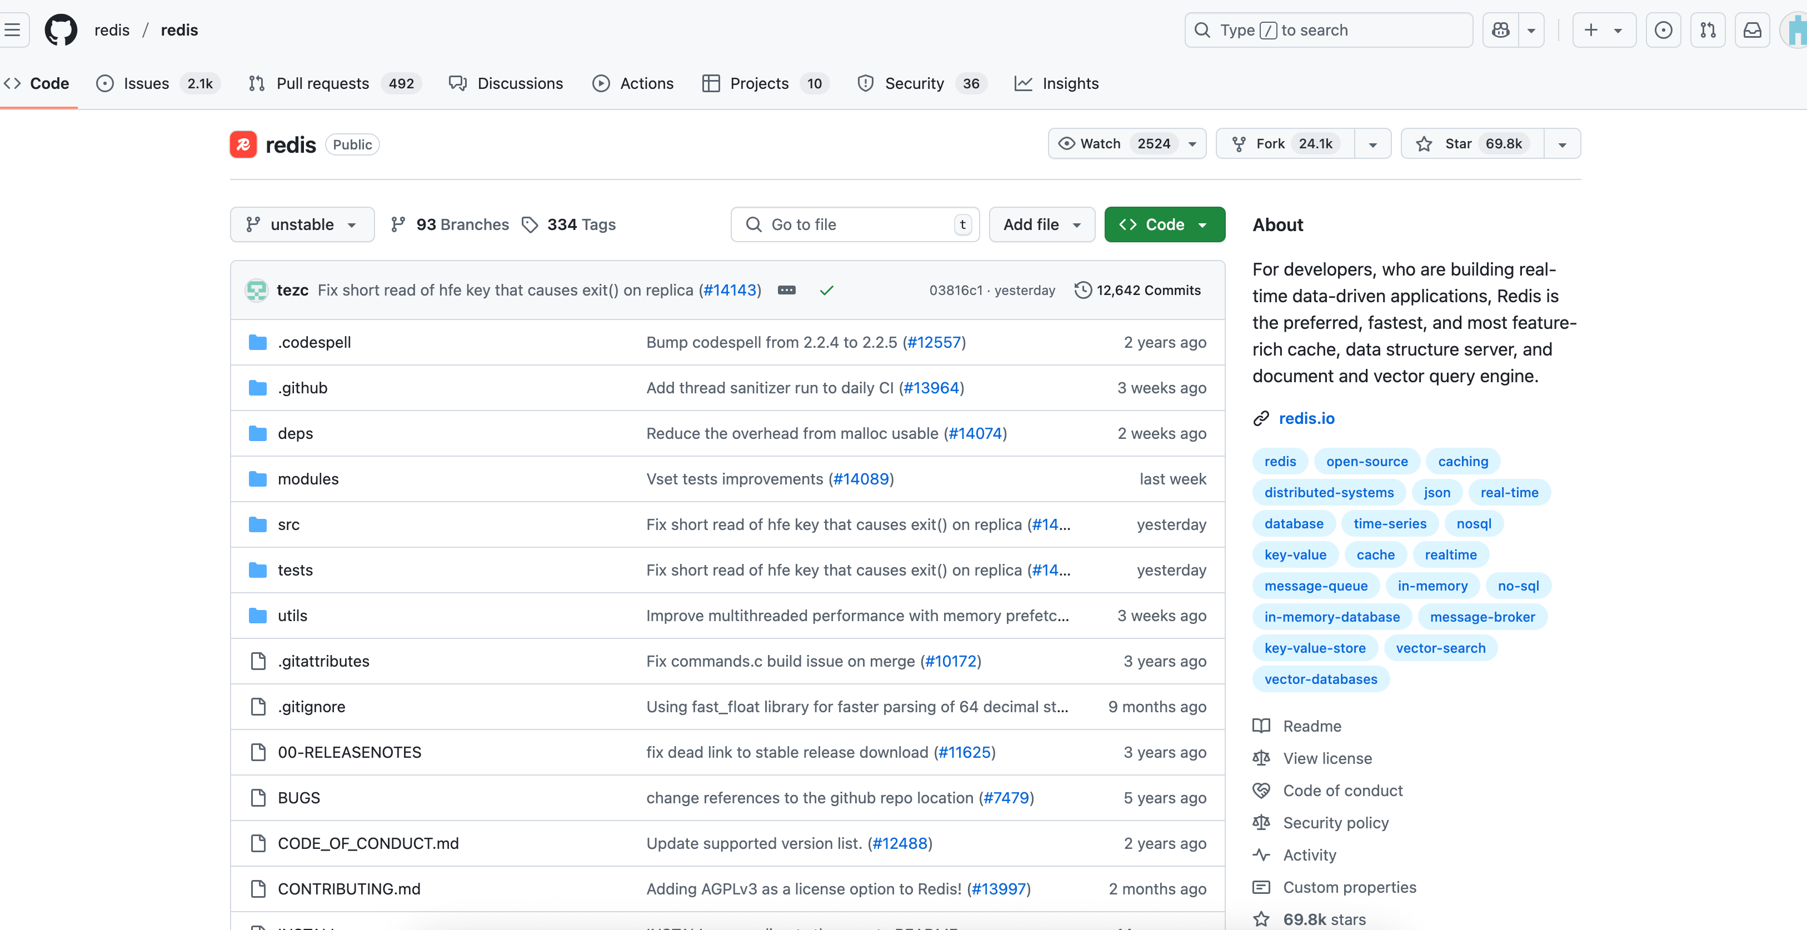Viewport: 1807px width, 930px height.
Task: View 334 Tags list
Action: (x=569, y=224)
